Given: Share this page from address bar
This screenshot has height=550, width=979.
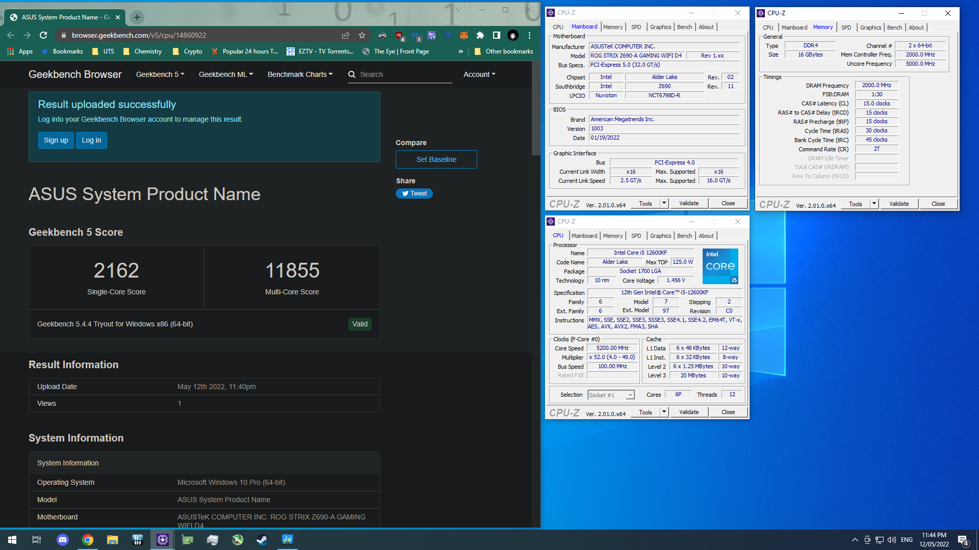Looking at the screenshot, I should pos(346,35).
